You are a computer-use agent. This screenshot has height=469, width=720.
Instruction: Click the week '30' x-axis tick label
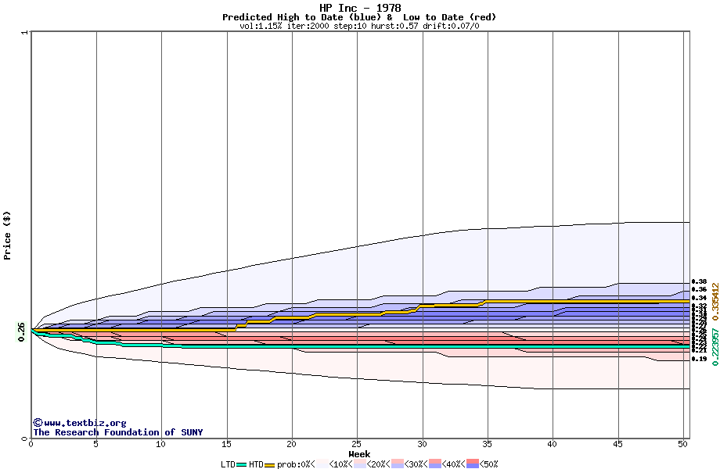(422, 444)
